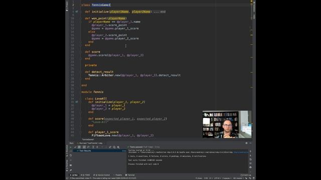Image resolution: width=321 pixels, height=180 pixels.
Task: Click override gutter icon beside TennisGame2 initialize
Action: coord(77,11)
